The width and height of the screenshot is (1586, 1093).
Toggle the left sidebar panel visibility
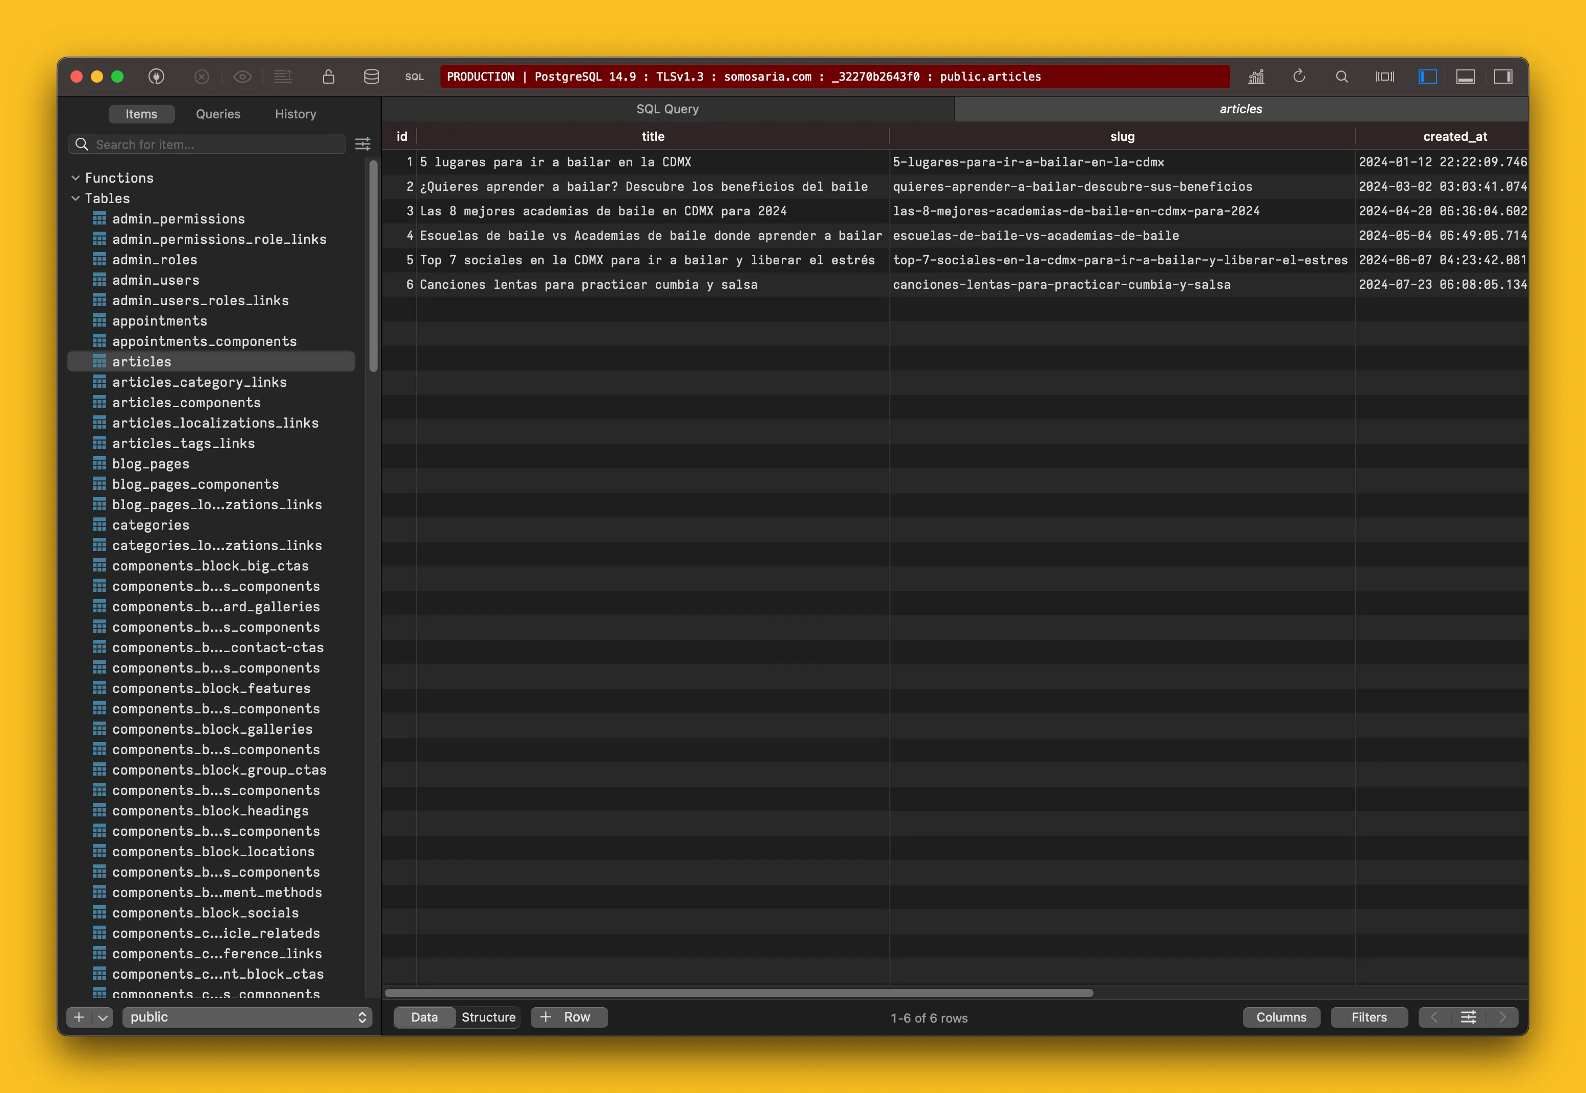[x=1427, y=77]
